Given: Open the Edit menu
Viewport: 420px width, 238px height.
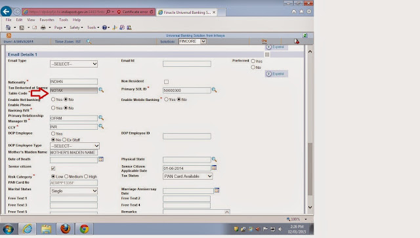Looking at the screenshot, I should click(19, 20).
